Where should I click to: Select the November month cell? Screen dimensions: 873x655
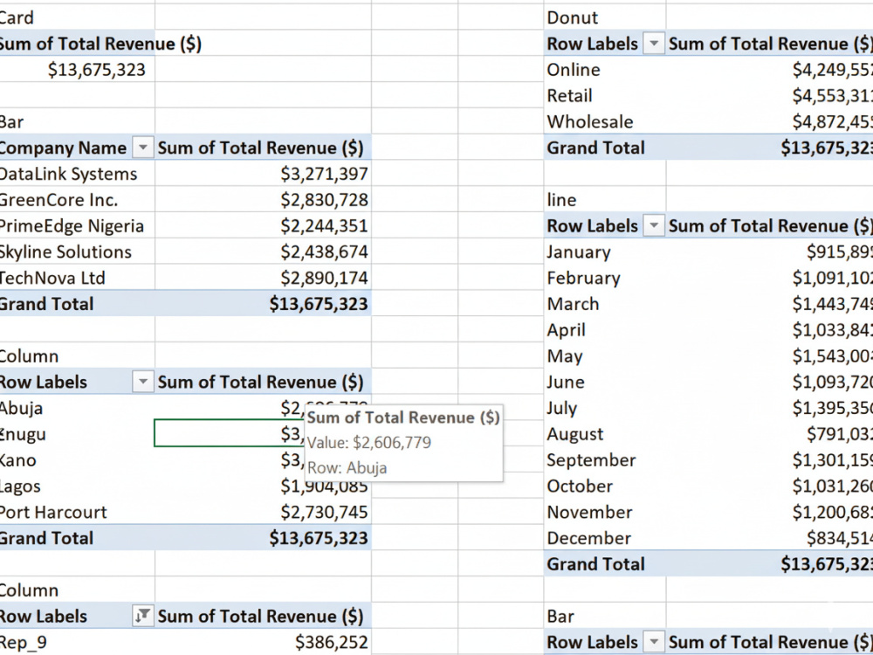[x=605, y=513]
